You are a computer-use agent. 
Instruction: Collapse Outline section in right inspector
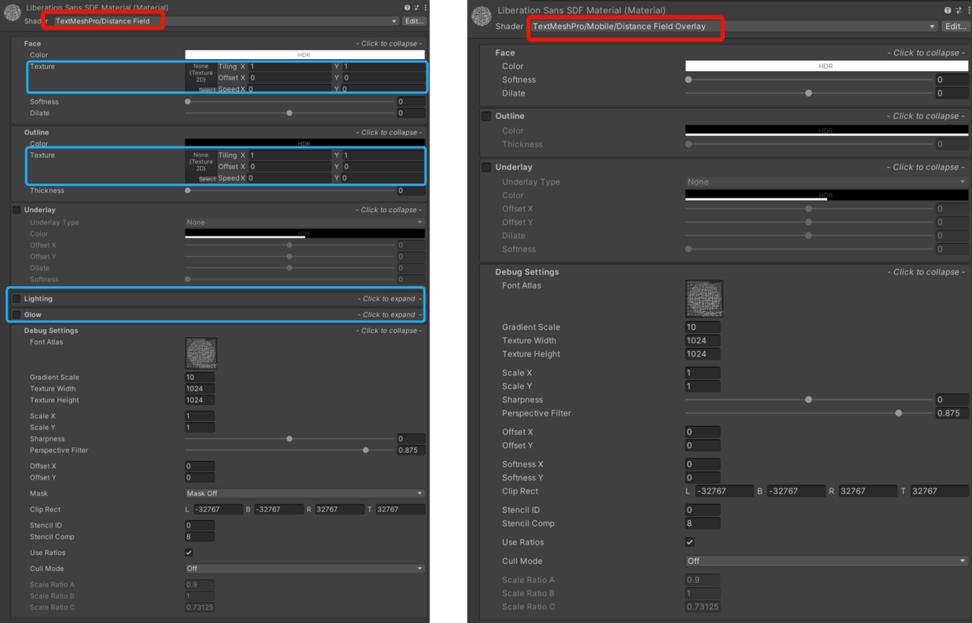(x=926, y=116)
